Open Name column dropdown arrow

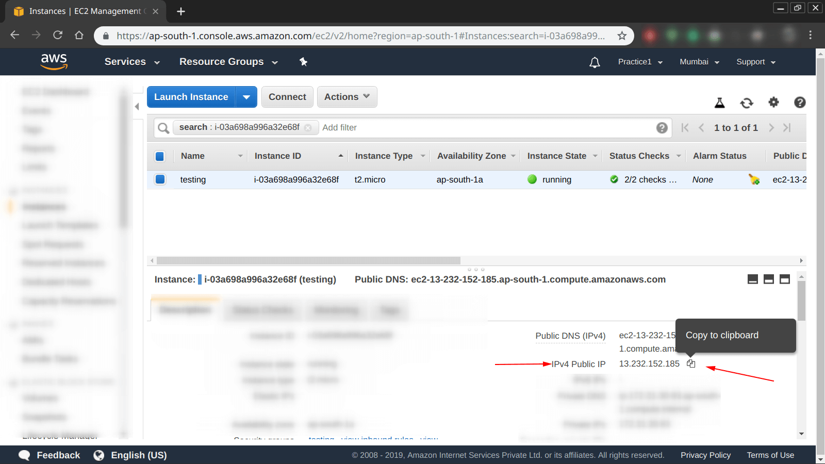(x=240, y=156)
